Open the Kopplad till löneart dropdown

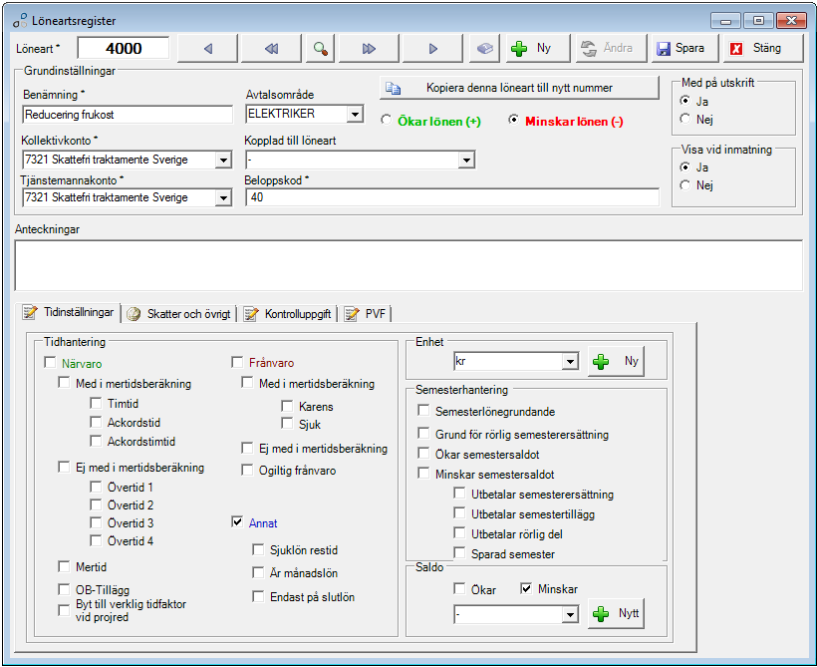coord(466,160)
